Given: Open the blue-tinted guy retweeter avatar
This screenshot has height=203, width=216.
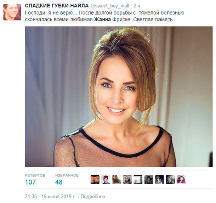Looking at the screenshot, I should pos(170,180).
